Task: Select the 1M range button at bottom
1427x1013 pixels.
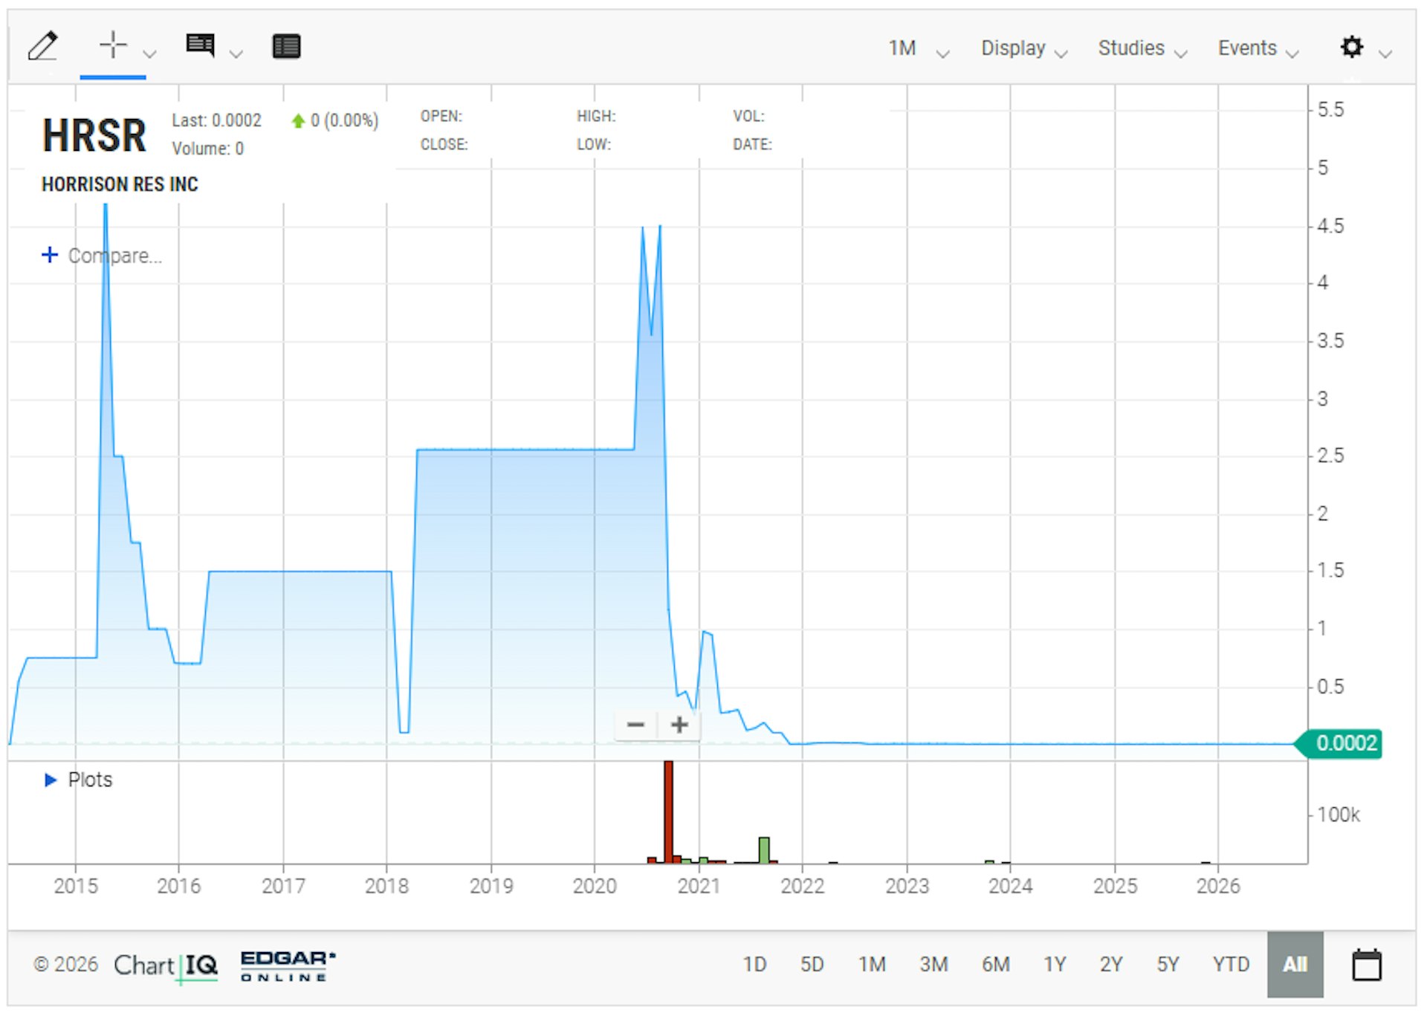Action: coord(872,964)
